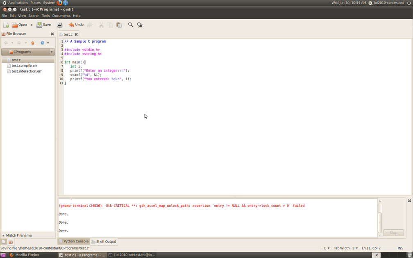Click the Redo arrow icon
This screenshot has height=258, width=413.
click(x=90, y=25)
